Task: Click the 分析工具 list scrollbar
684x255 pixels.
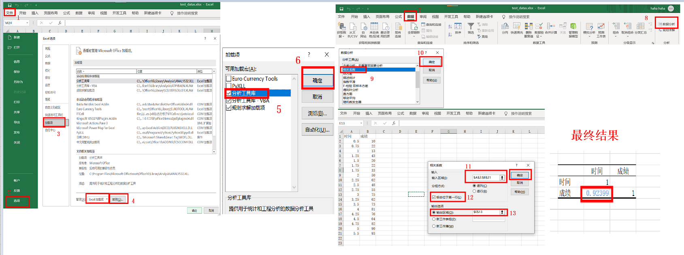Action: point(418,84)
